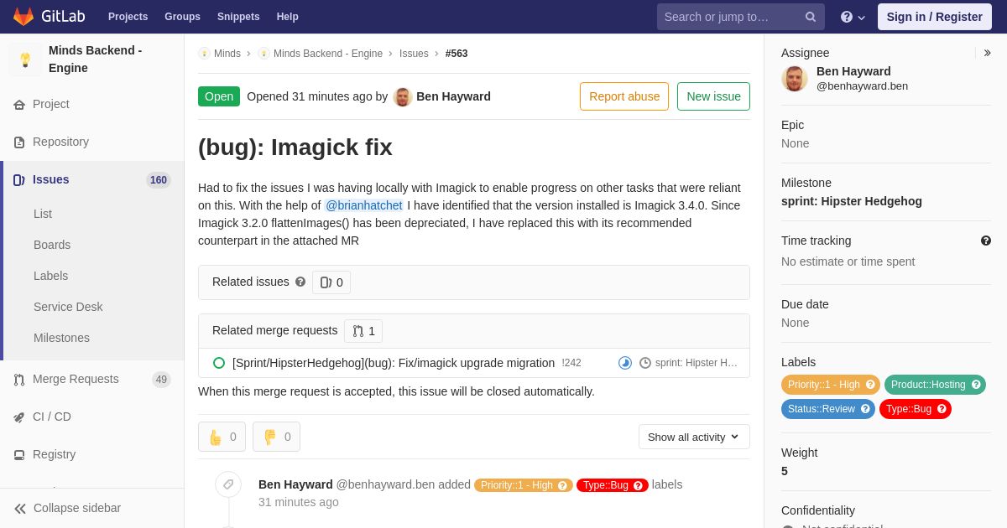Click the Time tracking help icon
The height and width of the screenshot is (528, 1007).
click(986, 241)
